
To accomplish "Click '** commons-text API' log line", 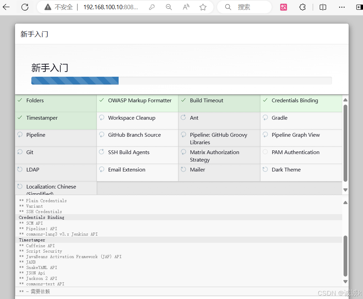I will [x=42, y=284].
